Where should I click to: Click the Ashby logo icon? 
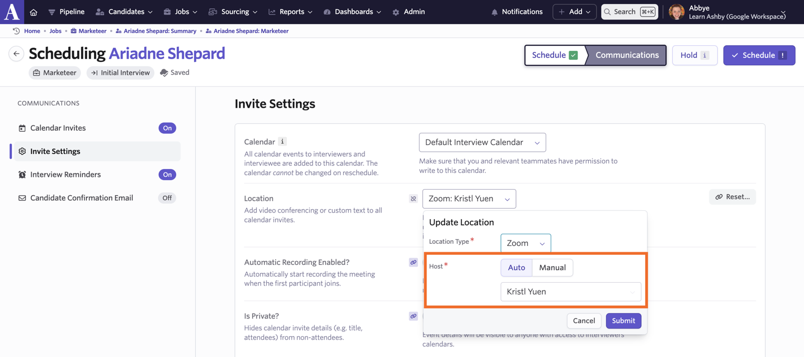coord(12,12)
